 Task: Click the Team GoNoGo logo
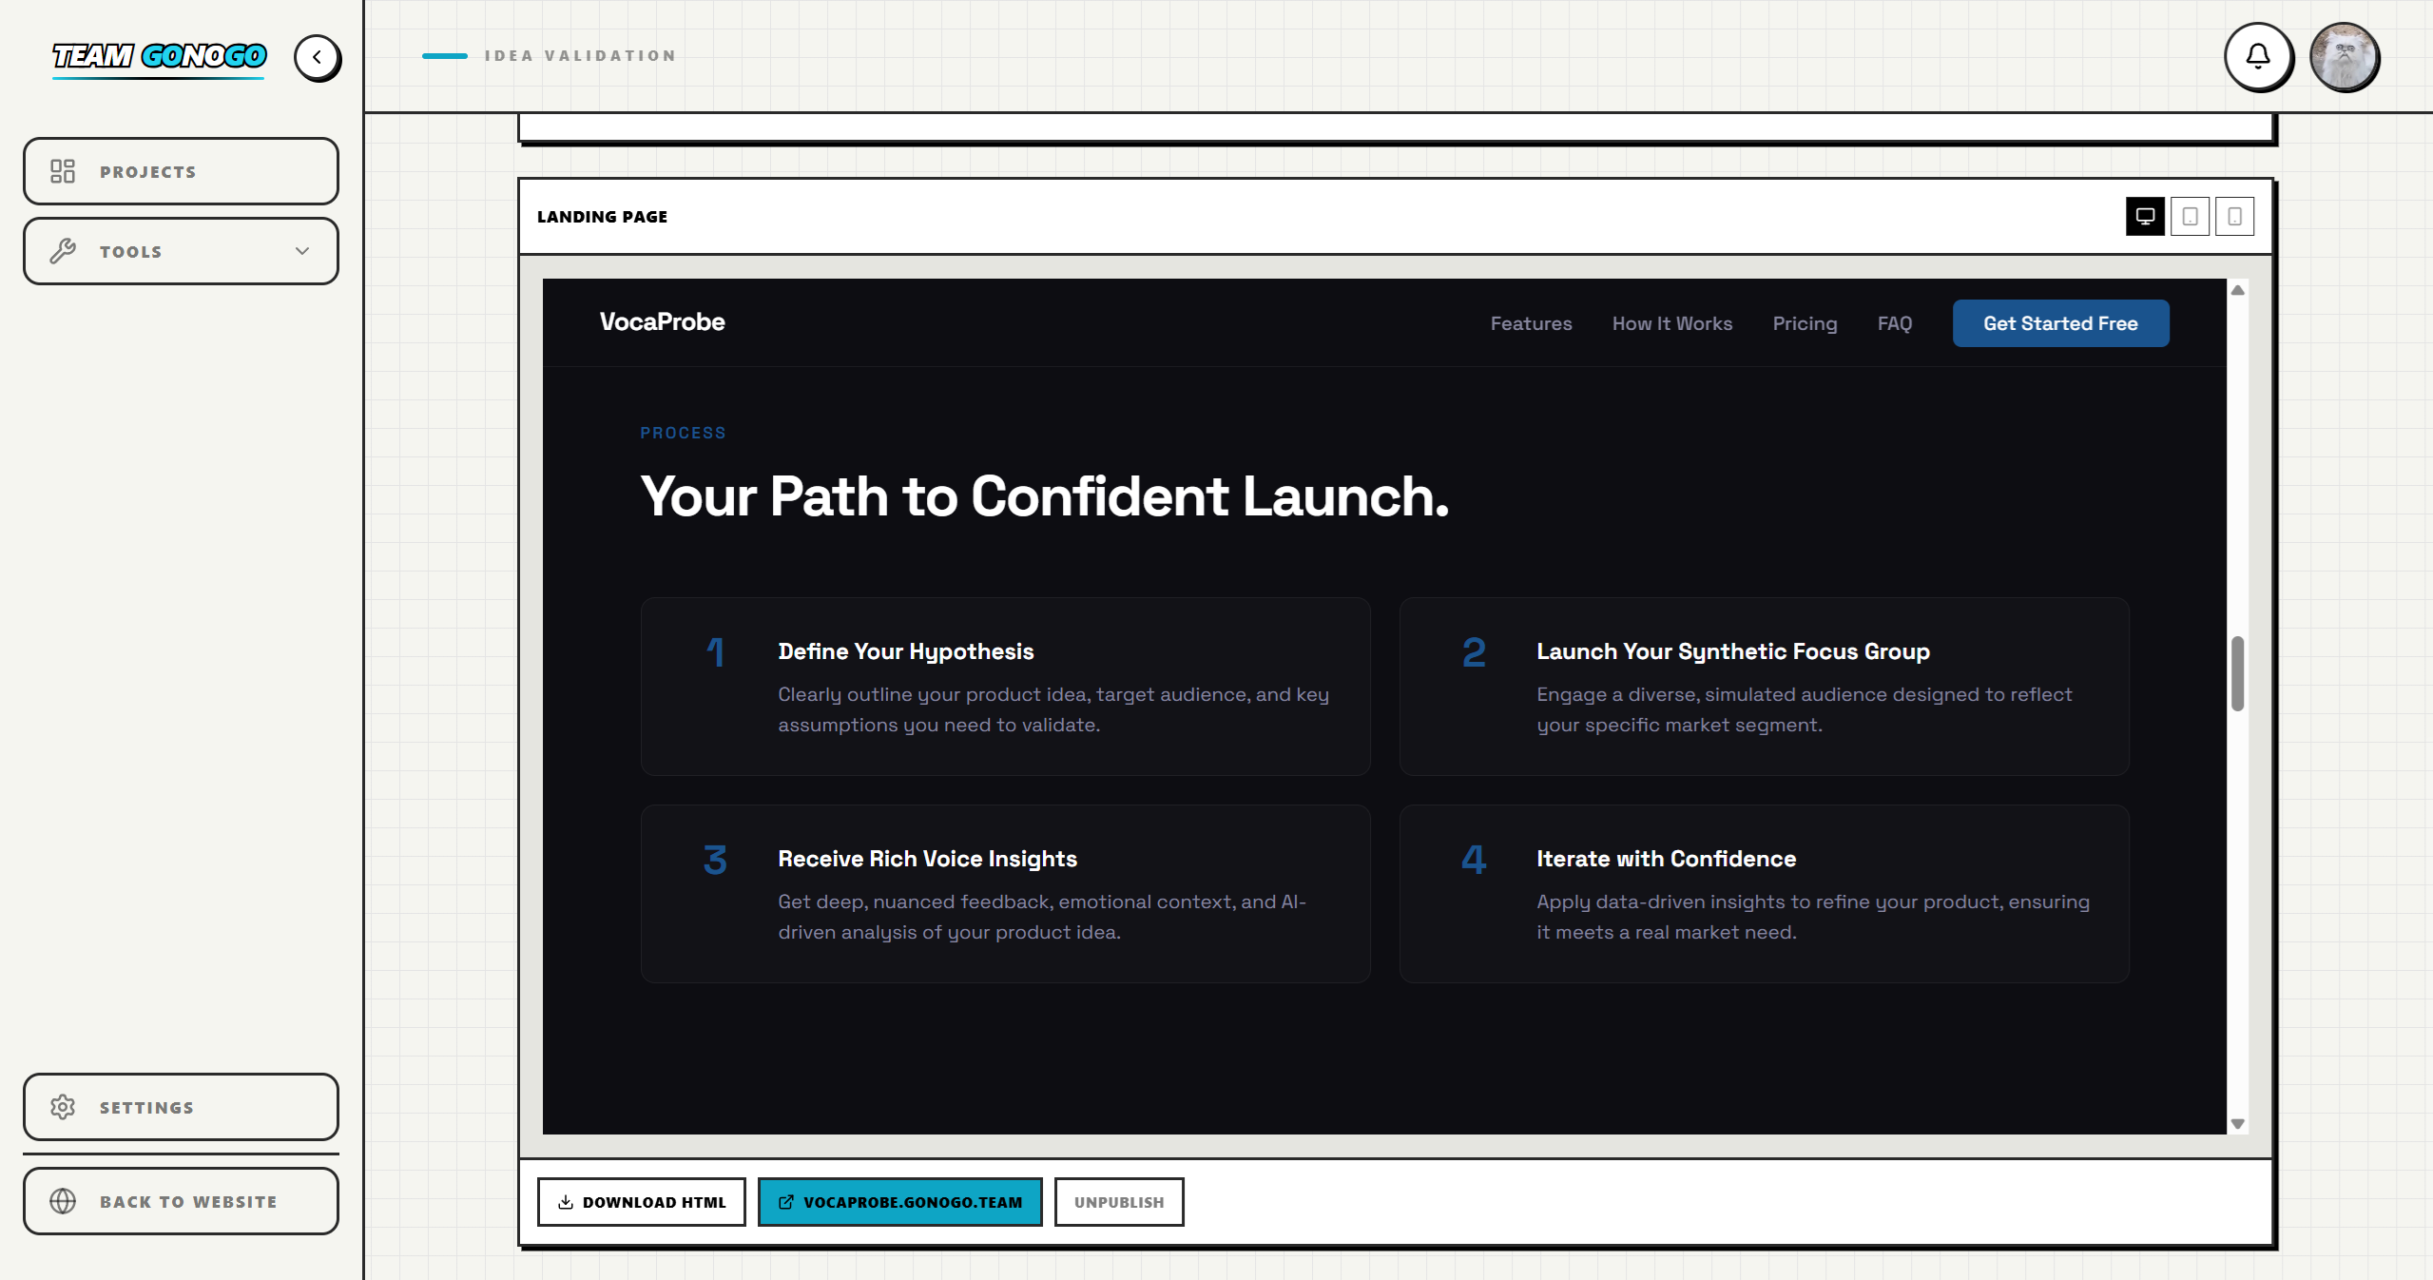[x=160, y=57]
